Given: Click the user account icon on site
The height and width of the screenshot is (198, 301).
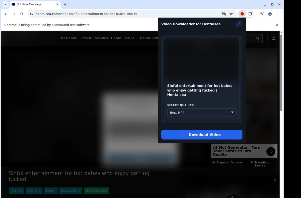Looking at the screenshot, I should pyautogui.click(x=274, y=38).
